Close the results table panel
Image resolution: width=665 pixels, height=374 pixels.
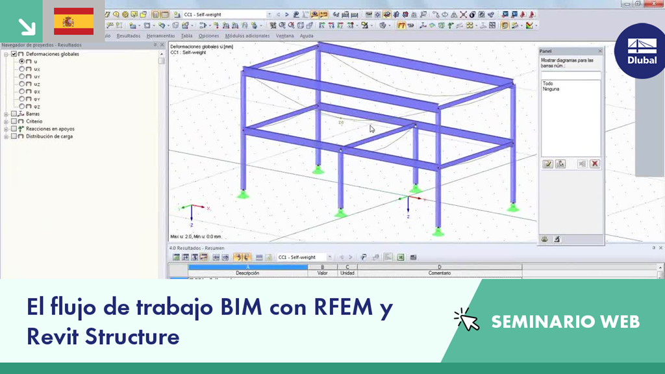tap(660, 247)
